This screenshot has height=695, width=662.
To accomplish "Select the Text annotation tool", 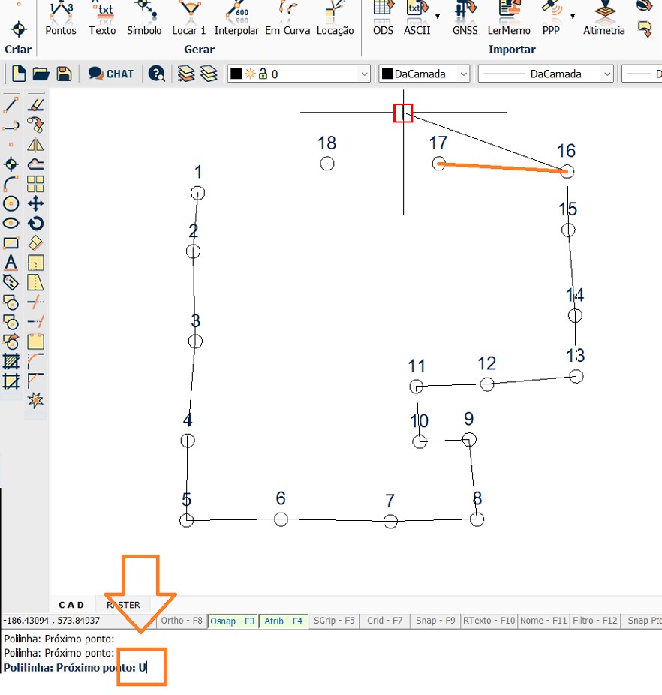I will coord(11,263).
